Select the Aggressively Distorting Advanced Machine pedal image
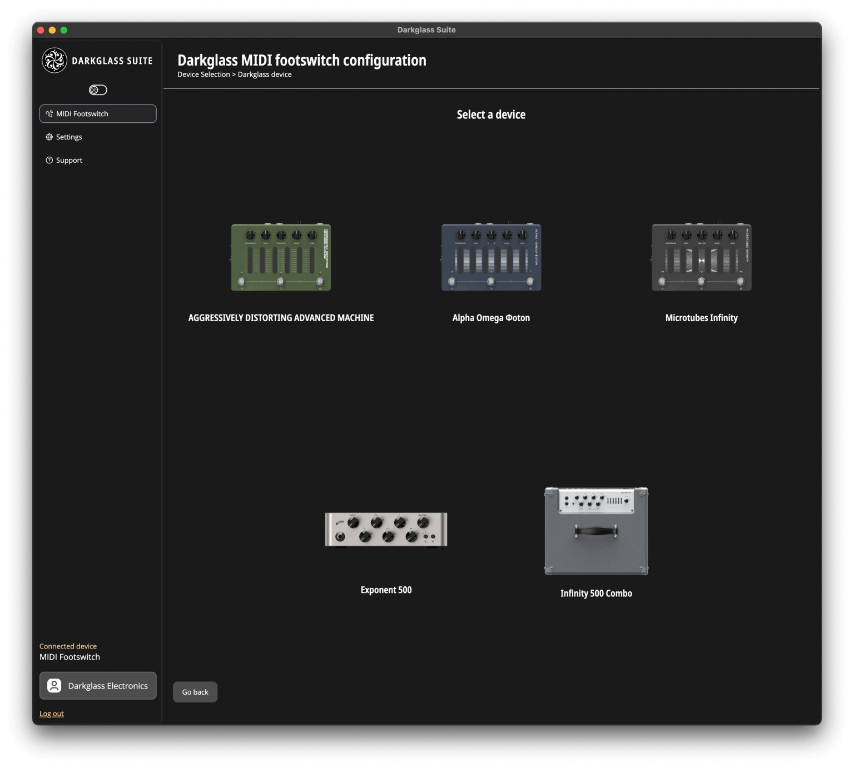The height and width of the screenshot is (768, 854). (281, 257)
